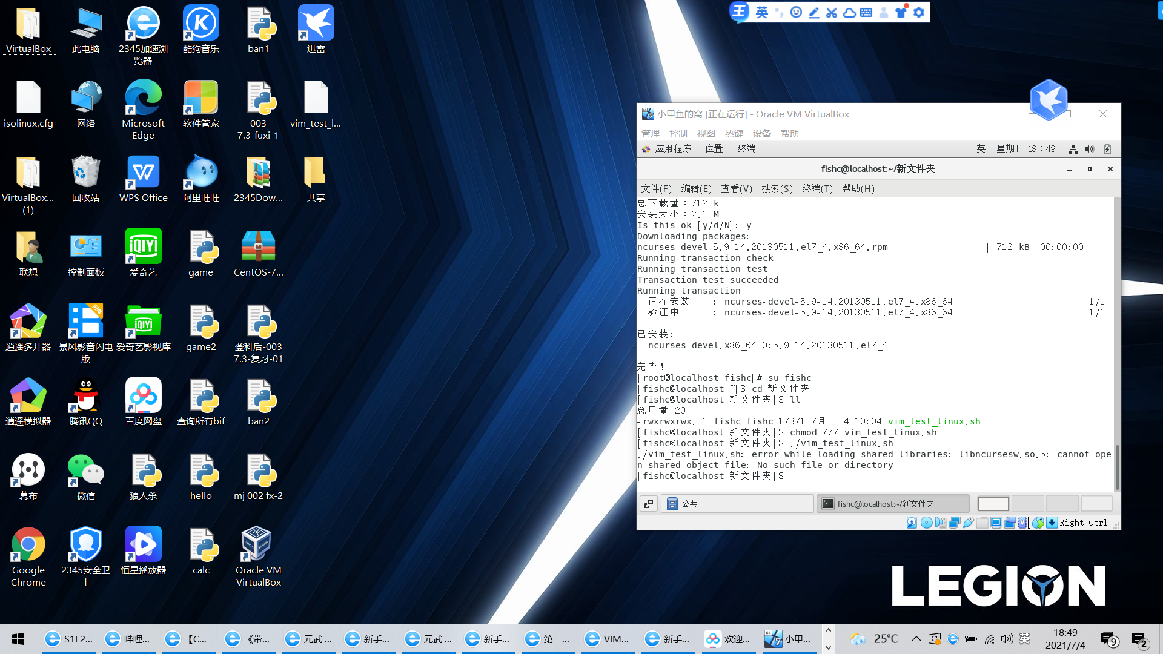Expand hidden system tray icons arrow

pyautogui.click(x=916, y=639)
